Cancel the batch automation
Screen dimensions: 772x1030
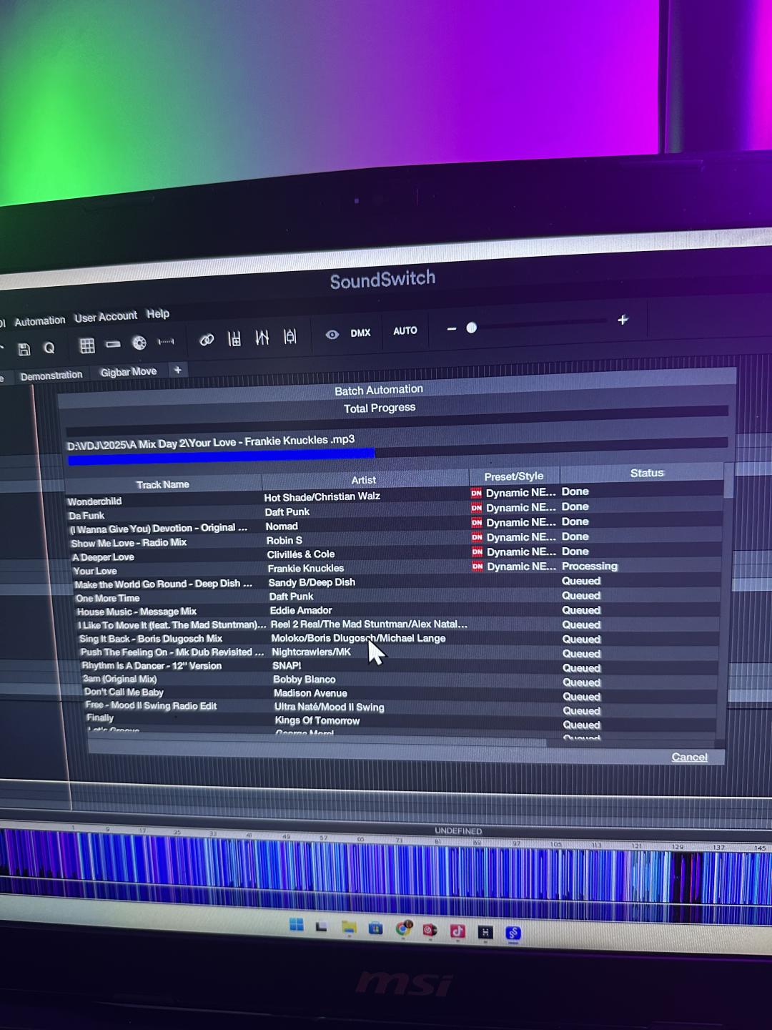689,757
